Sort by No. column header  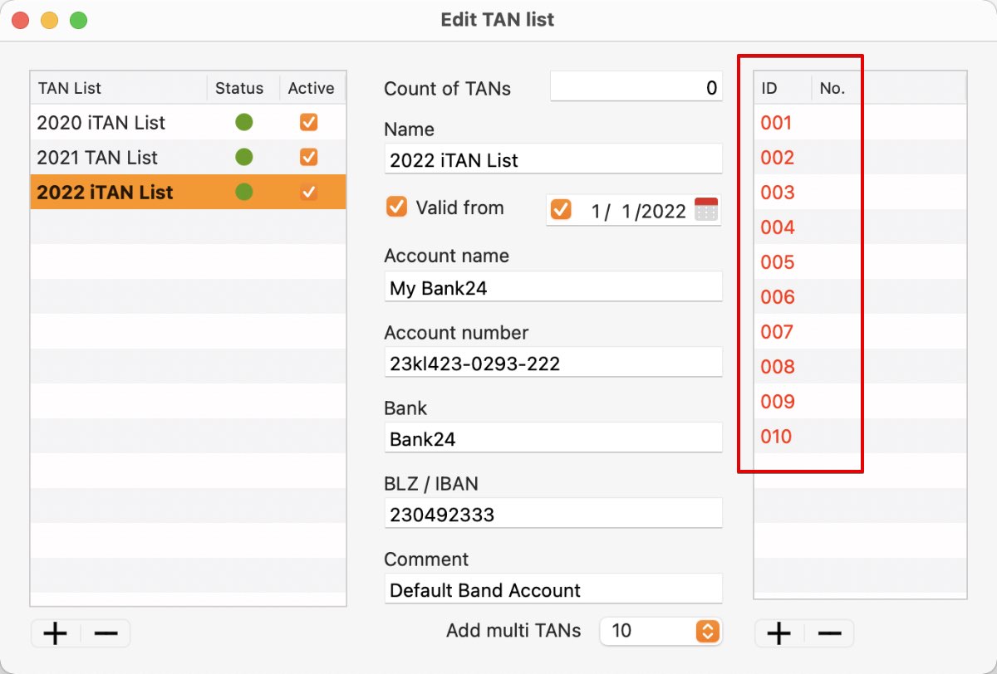tap(889, 88)
